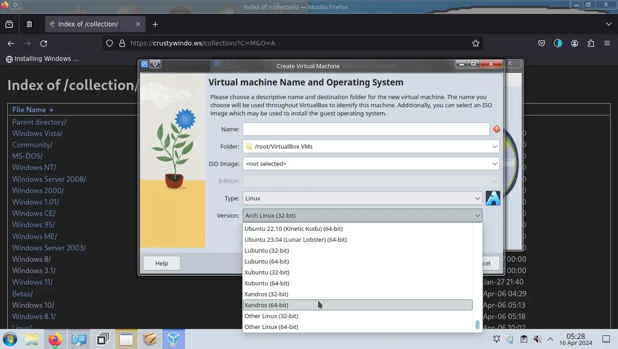The width and height of the screenshot is (618, 349).
Task: Switch to Firefox in taskbar
Action: pos(55,339)
